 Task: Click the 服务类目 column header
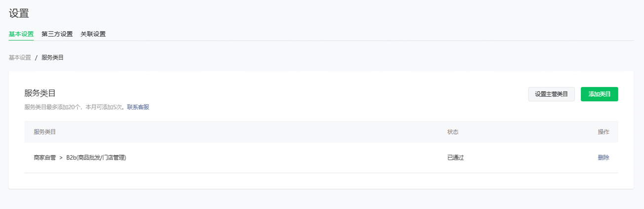coord(45,132)
